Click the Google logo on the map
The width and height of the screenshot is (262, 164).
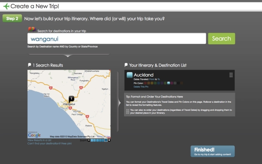(34, 135)
